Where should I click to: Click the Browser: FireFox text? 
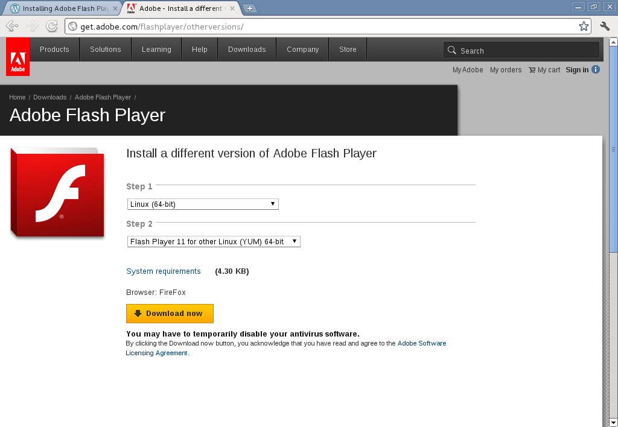[156, 293]
